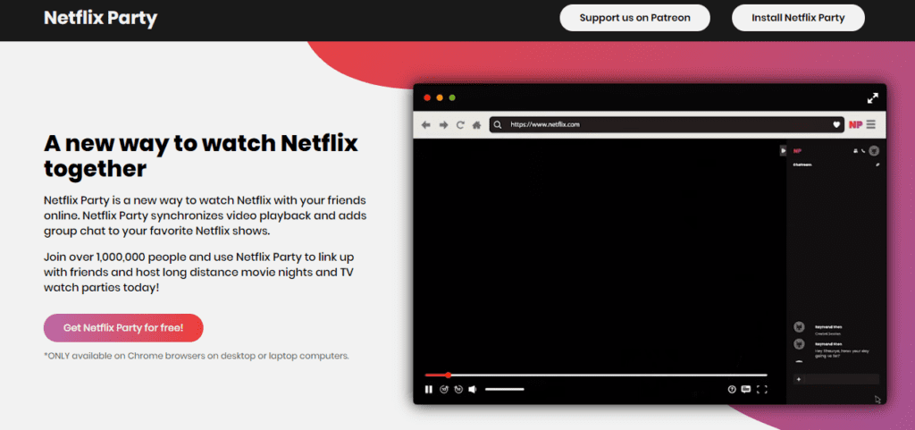Collapse the chat sidebar with the arrow tab
Screen dimensions: 915x430
click(x=783, y=150)
